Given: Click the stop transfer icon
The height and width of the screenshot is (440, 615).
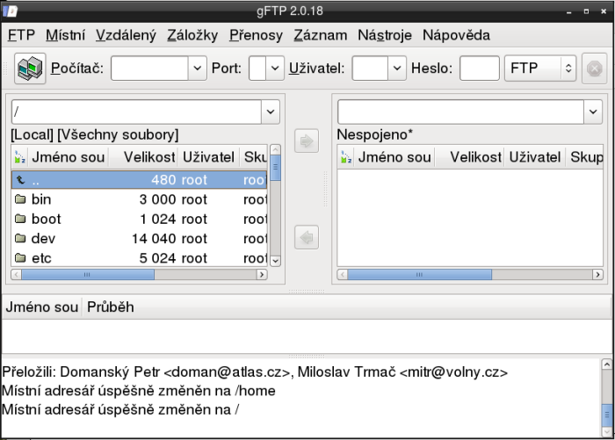Looking at the screenshot, I should (593, 68).
